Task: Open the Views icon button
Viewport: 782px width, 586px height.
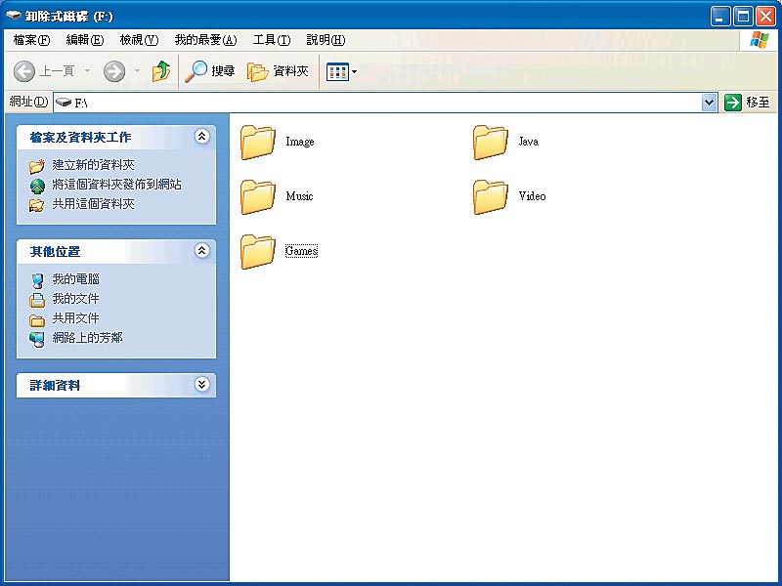Action: click(336, 71)
